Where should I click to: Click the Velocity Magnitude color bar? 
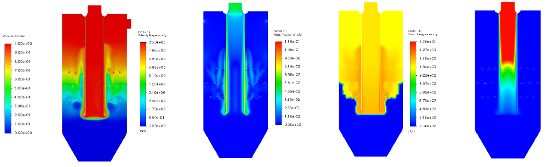point(143,84)
